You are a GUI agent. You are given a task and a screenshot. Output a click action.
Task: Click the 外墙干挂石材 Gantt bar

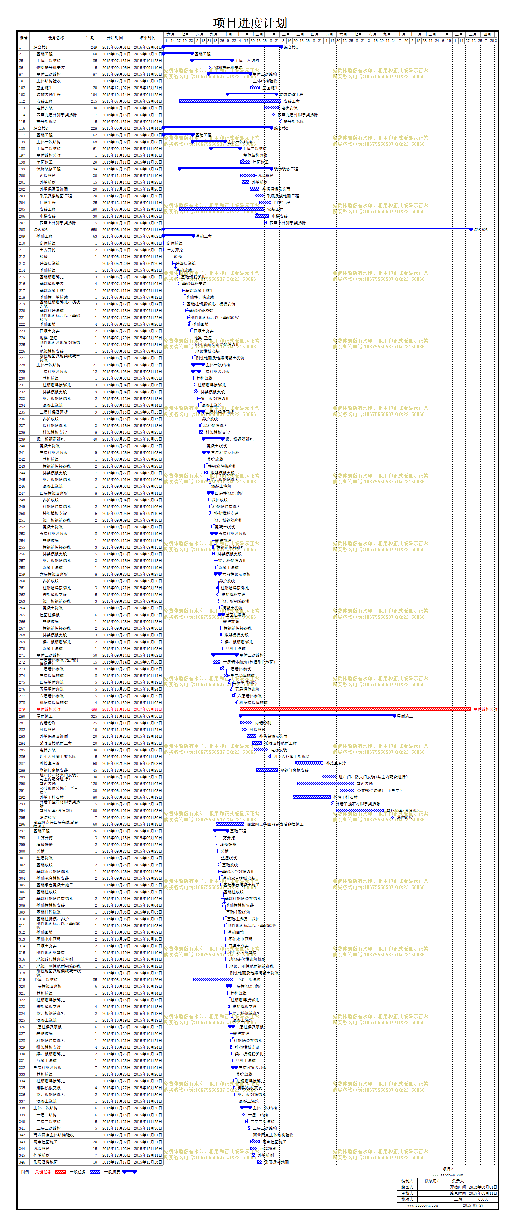pyautogui.click(x=312, y=797)
